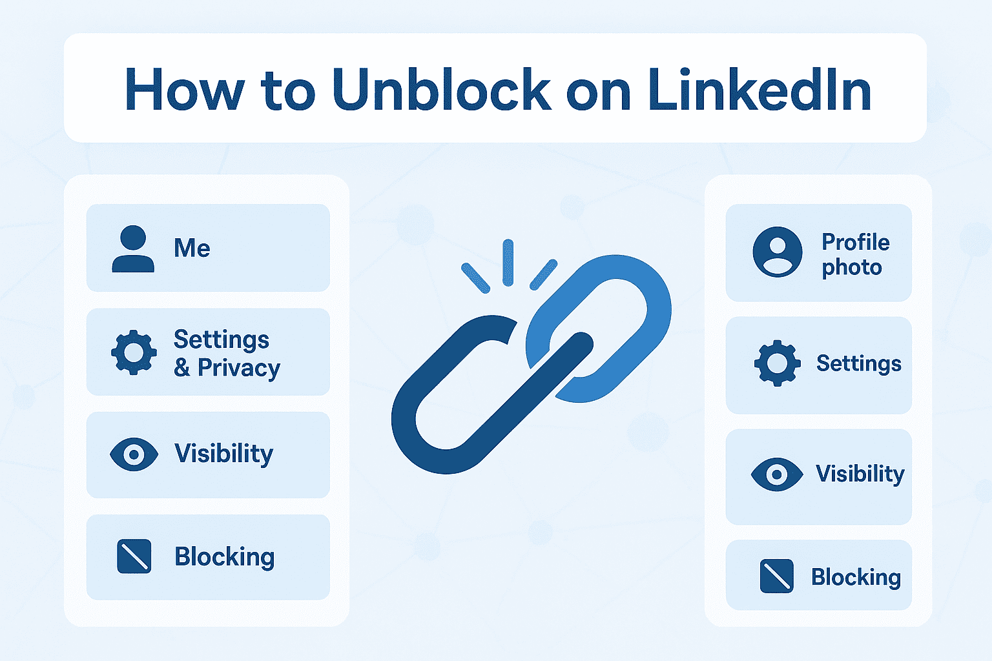Click the gear icon beside Settings & Privacy

point(134,352)
